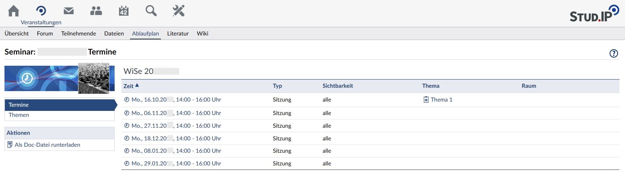Switch to the Teilnehmende tab
Viewport: 625px width, 174px height.
(x=78, y=34)
